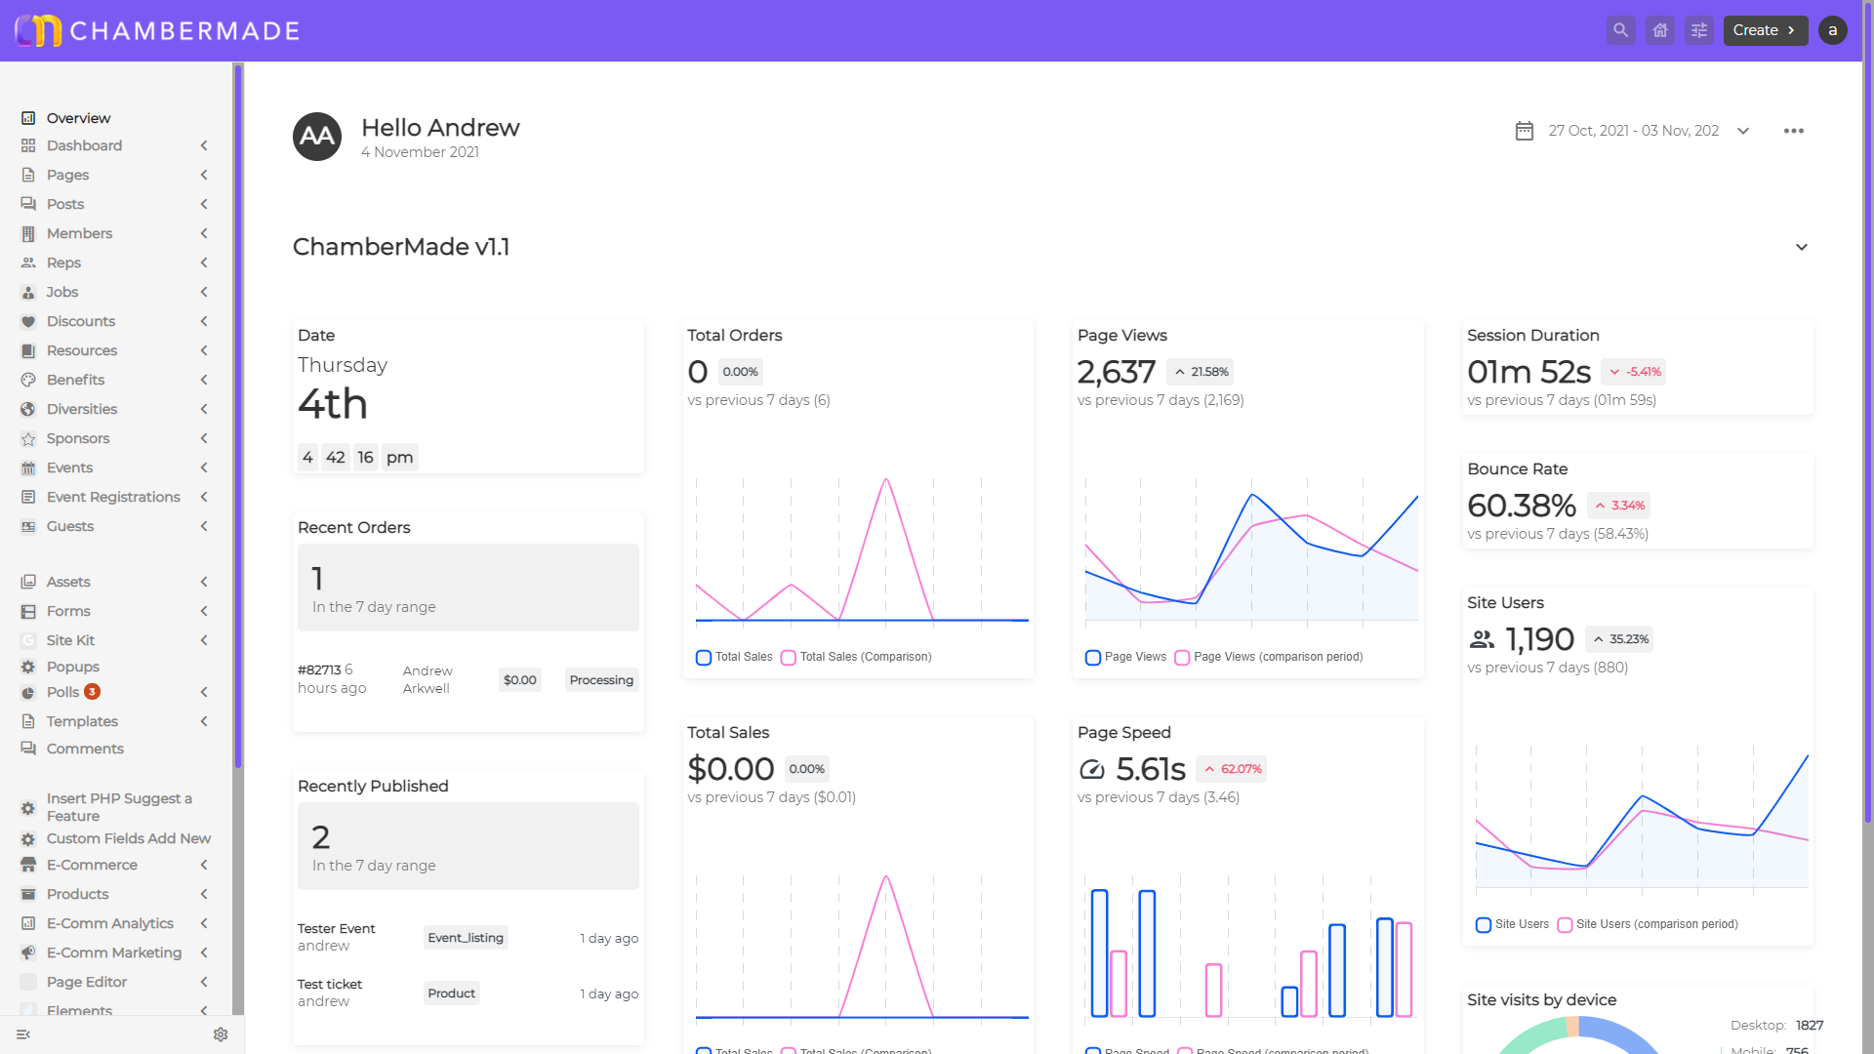Open the Tester Event published item

point(336,928)
